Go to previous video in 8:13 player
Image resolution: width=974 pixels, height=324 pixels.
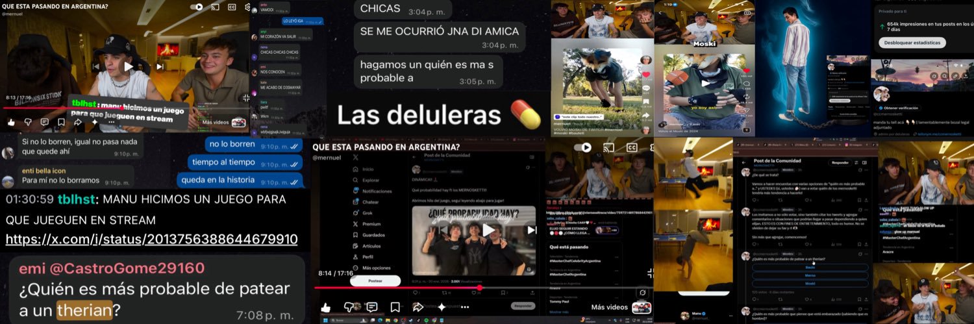click(x=97, y=66)
